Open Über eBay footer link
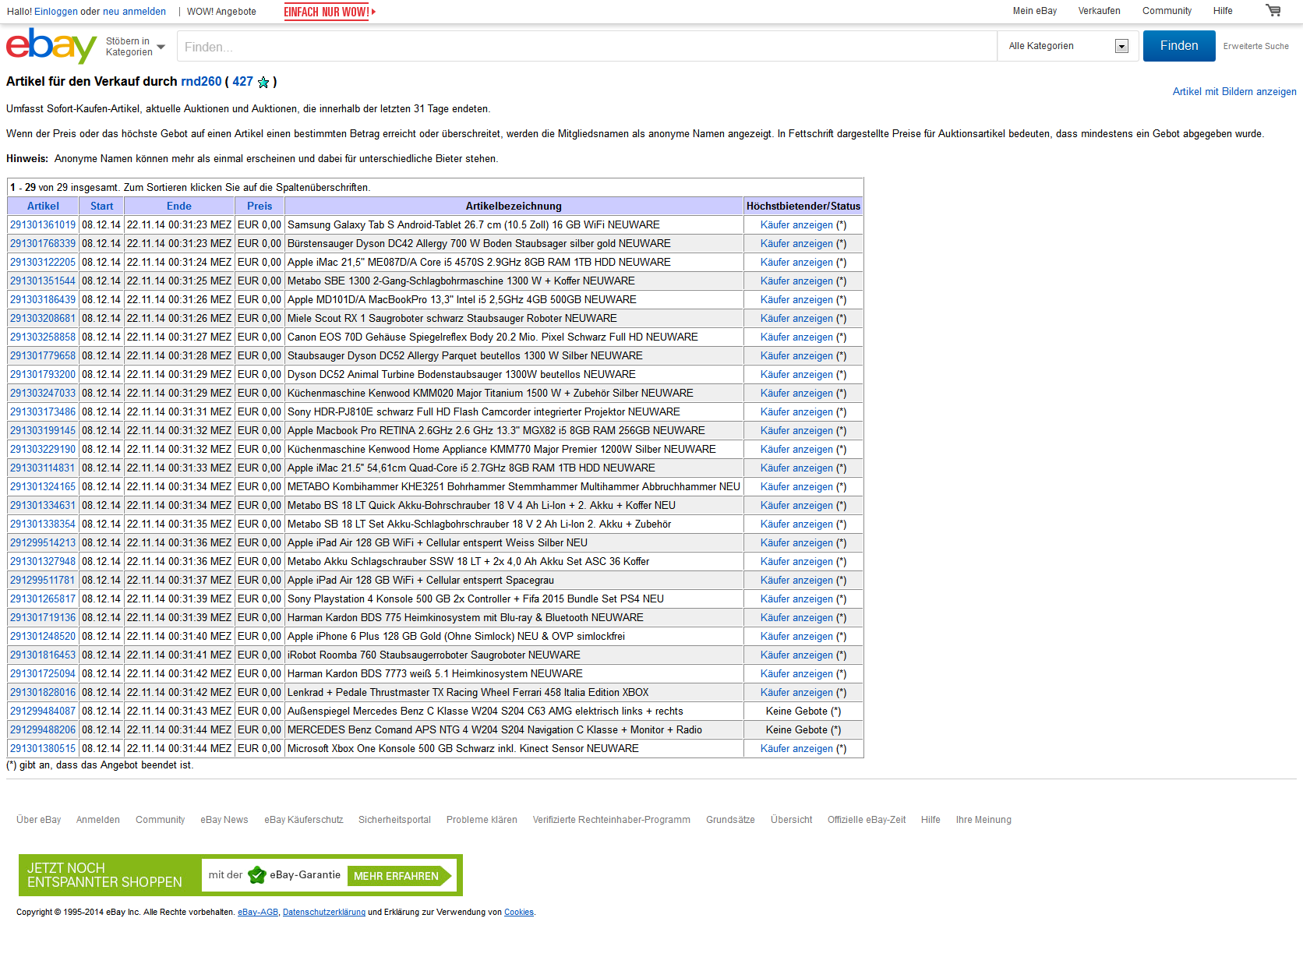Image resolution: width=1303 pixels, height=957 pixels. tap(39, 820)
